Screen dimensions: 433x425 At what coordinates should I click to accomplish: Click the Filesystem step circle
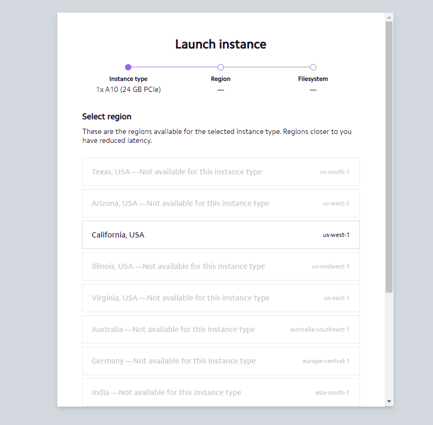[x=313, y=67]
